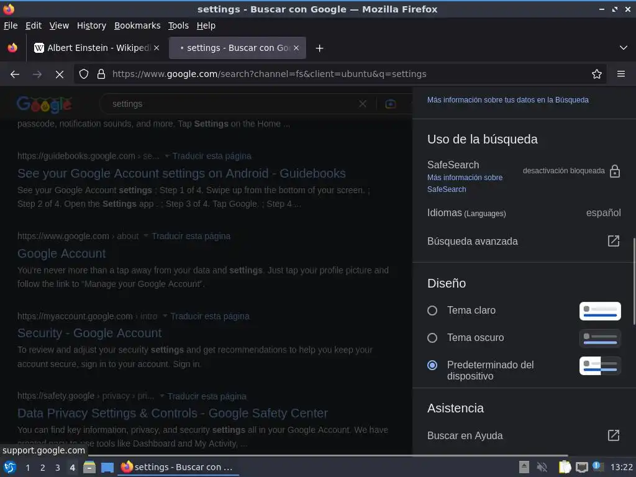Click Traducir esta página for guidebooks result
This screenshot has width=636, height=477.
(212, 156)
